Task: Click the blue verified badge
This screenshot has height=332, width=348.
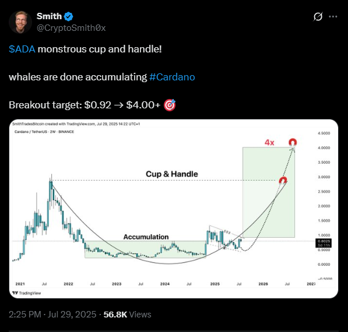Action: point(68,16)
